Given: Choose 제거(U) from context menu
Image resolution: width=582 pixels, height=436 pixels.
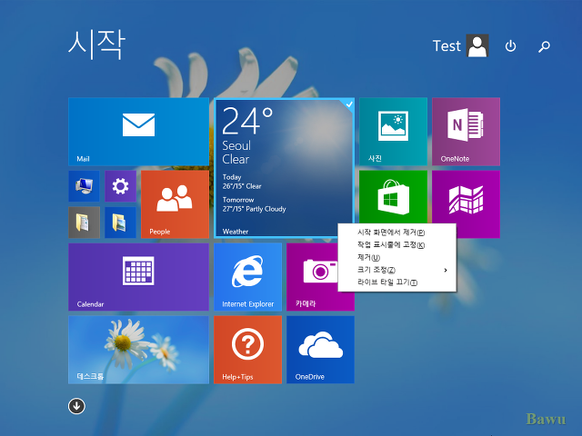Looking at the screenshot, I should (396, 257).
